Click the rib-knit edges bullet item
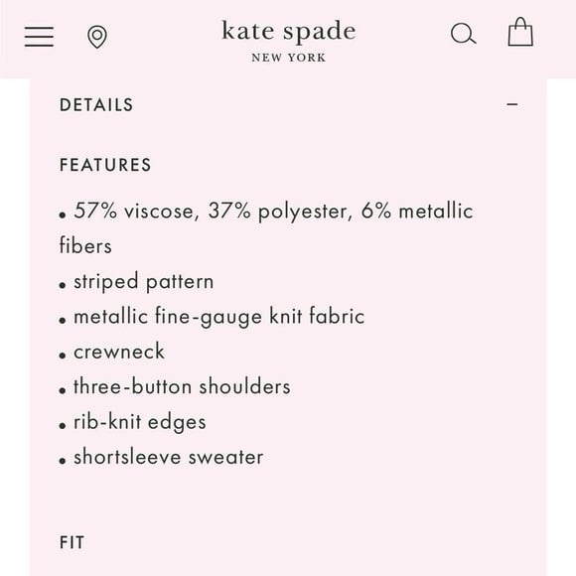The height and width of the screenshot is (576, 576). pos(133,422)
